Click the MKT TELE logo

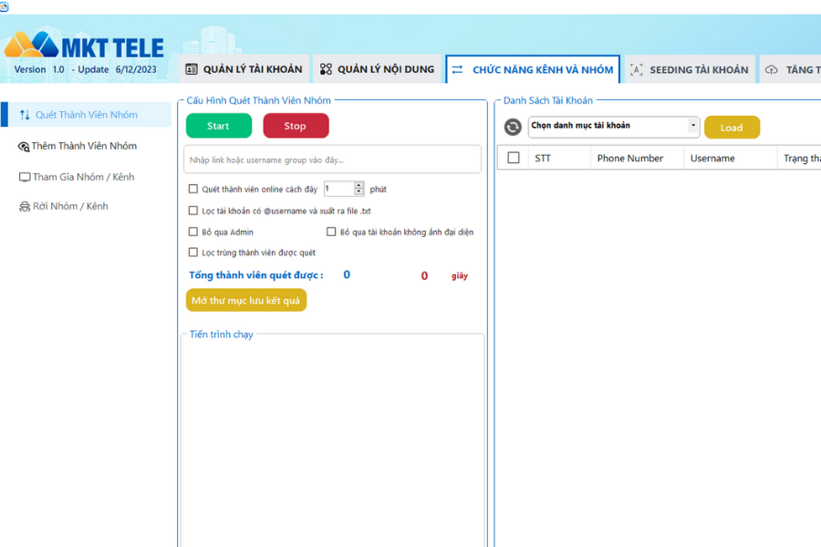click(84, 47)
